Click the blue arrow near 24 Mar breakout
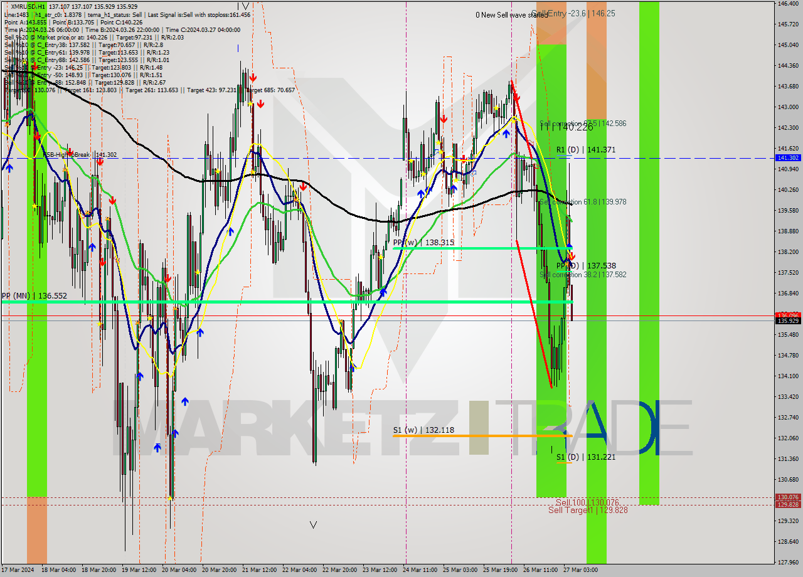803x577 pixels. point(421,193)
